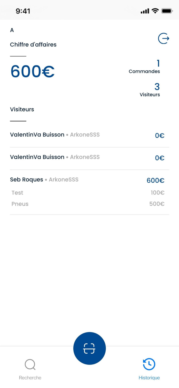
Task: Switch to the Historique tab label
Action: click(149, 378)
